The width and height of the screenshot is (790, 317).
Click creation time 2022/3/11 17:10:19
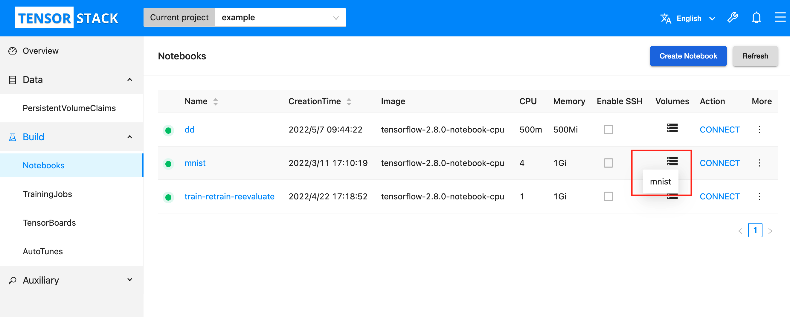click(x=328, y=163)
